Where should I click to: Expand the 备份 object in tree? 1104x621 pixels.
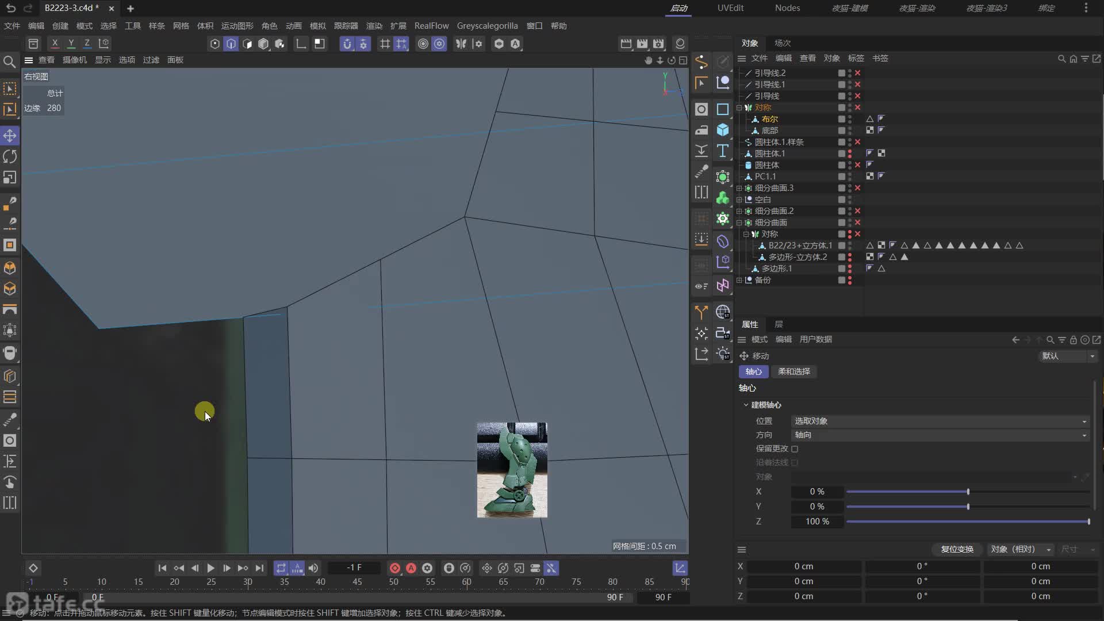click(739, 280)
